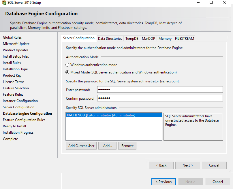This screenshot has height=189, width=233.
Task: Open the Memory tab
Action: tap(165, 38)
